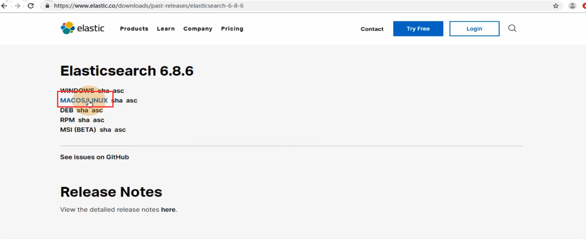This screenshot has width=586, height=239.
Task: Open asc signature for MSI (BETA)
Action: [120, 130]
